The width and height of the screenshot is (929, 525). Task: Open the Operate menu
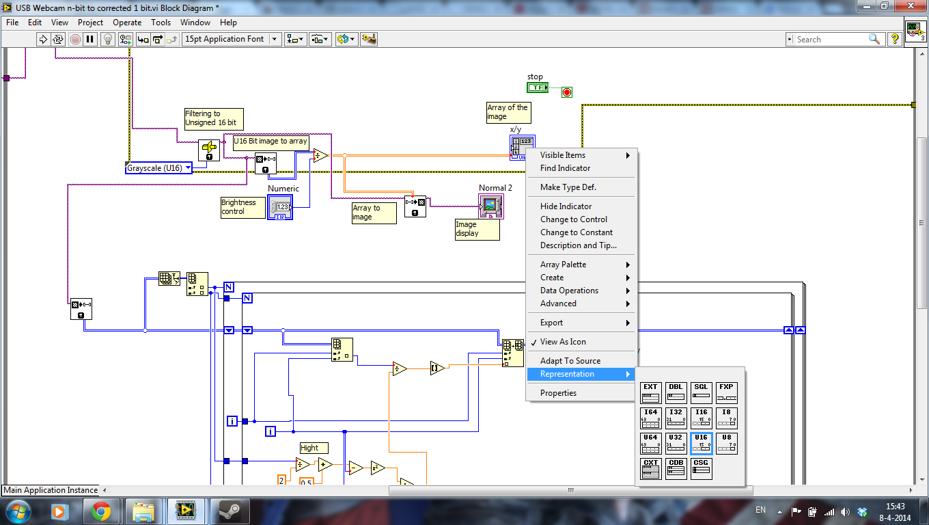tap(127, 23)
